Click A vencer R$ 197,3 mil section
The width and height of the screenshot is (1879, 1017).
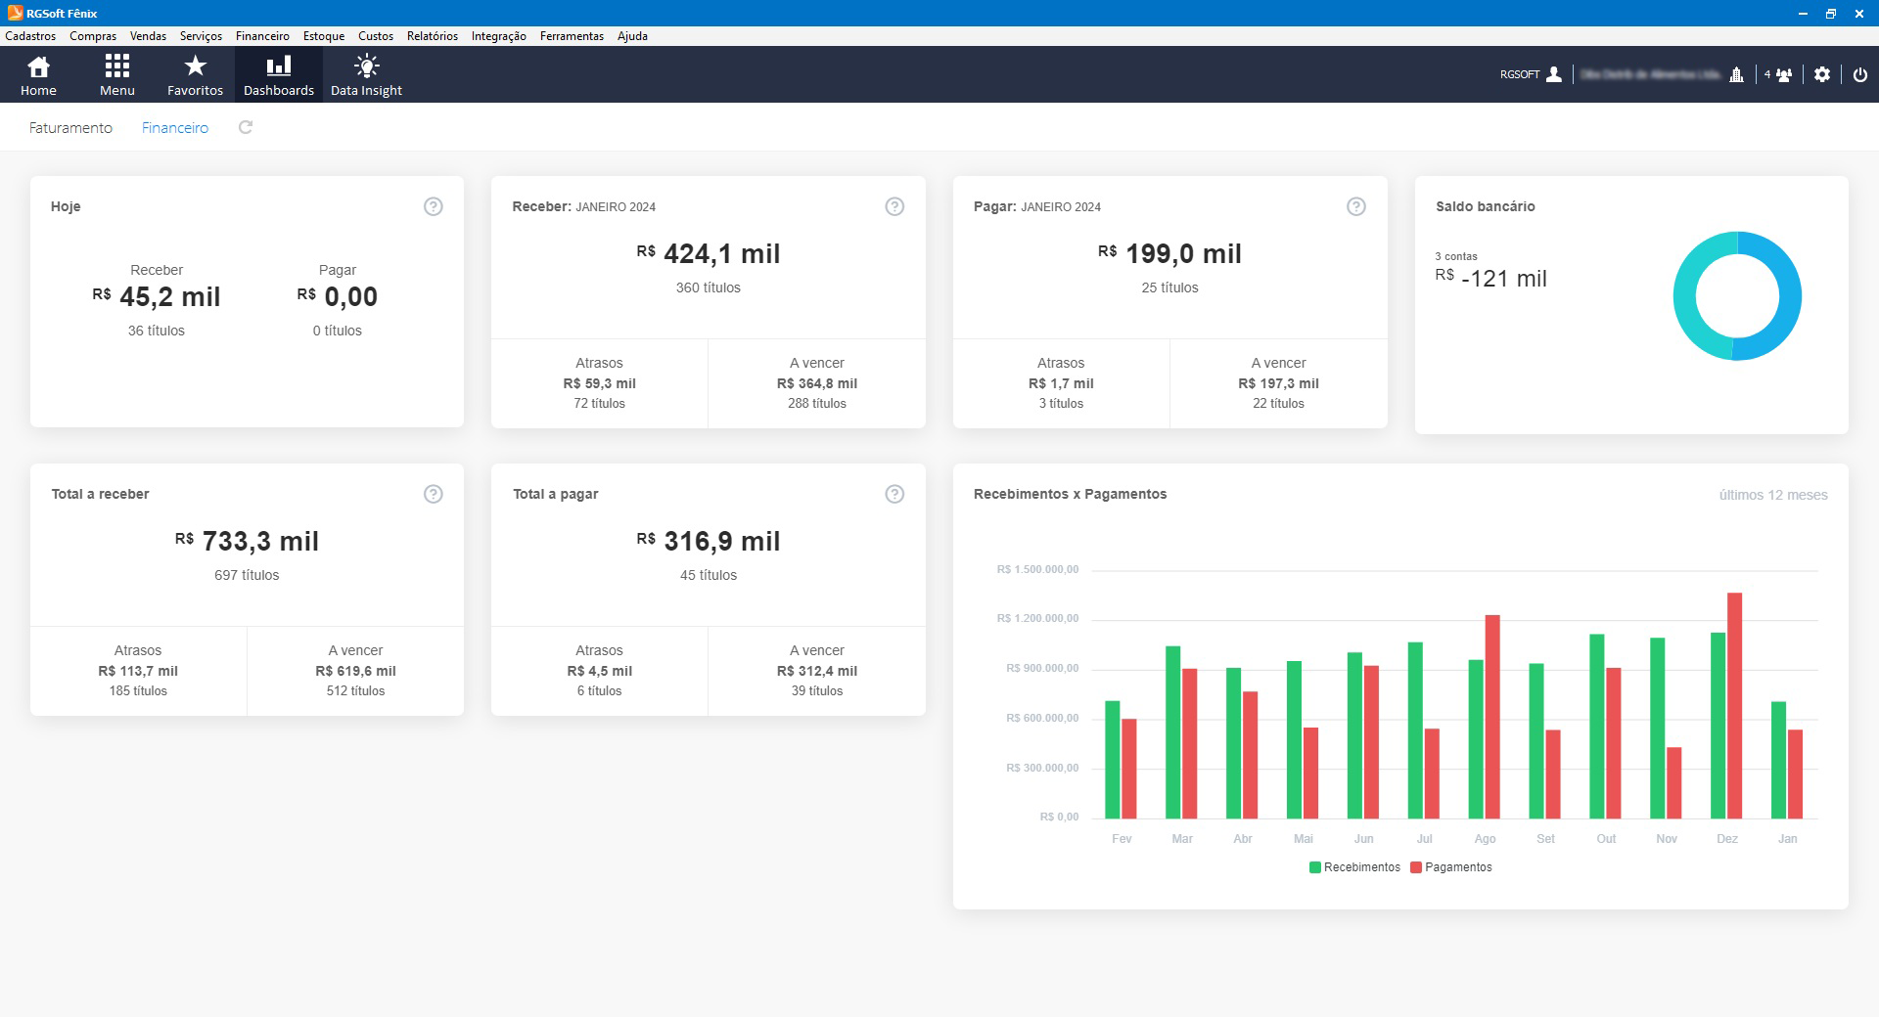pyautogui.click(x=1279, y=383)
